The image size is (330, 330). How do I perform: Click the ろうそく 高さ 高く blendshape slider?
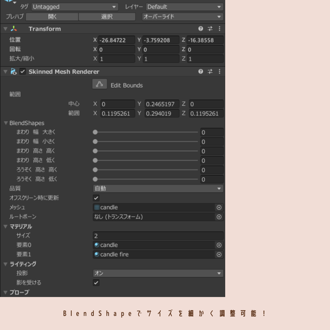[145, 170]
